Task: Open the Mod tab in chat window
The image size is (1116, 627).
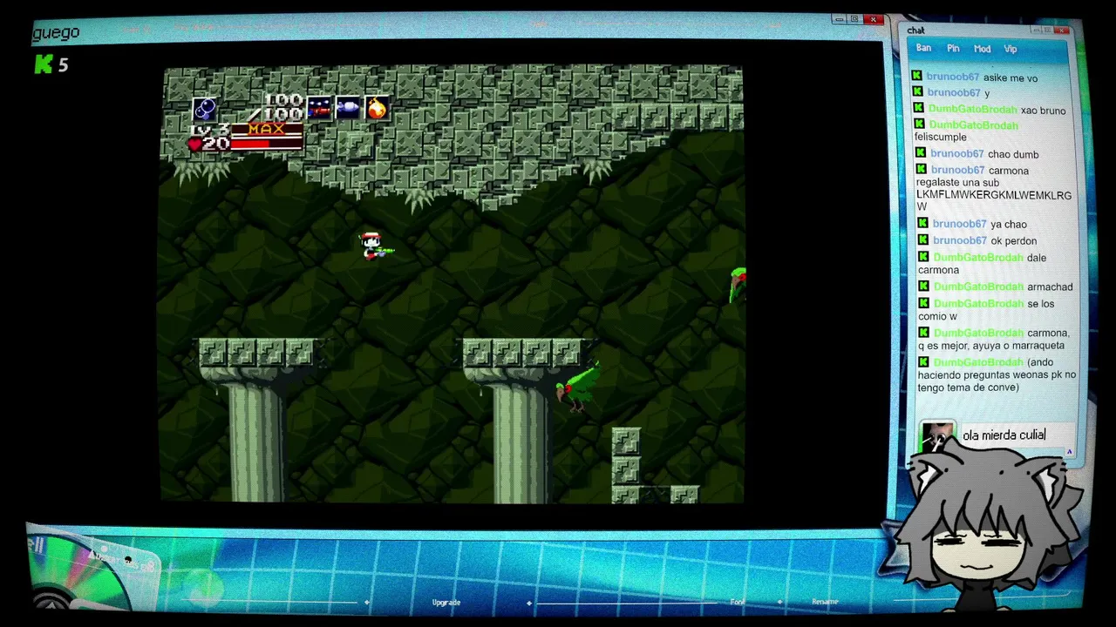Action: 982,49
